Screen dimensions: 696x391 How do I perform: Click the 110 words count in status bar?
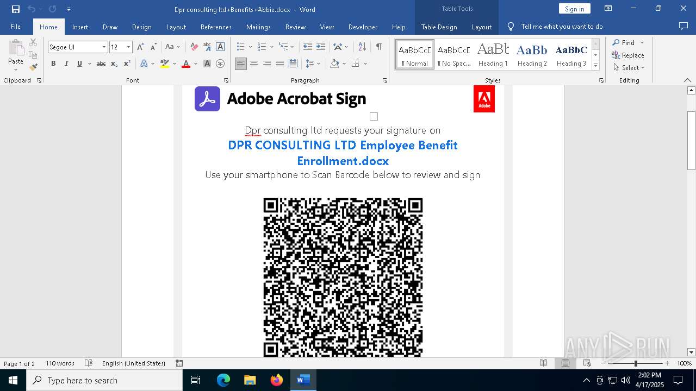(60, 363)
